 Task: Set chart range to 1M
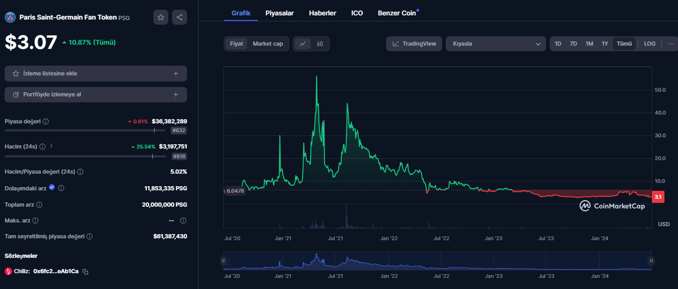pos(589,44)
